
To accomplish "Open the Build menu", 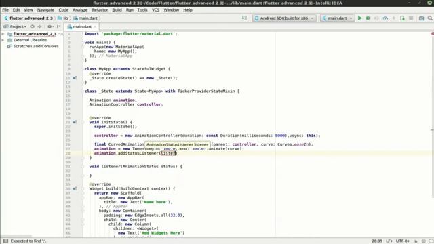I will pyautogui.click(x=117, y=10).
